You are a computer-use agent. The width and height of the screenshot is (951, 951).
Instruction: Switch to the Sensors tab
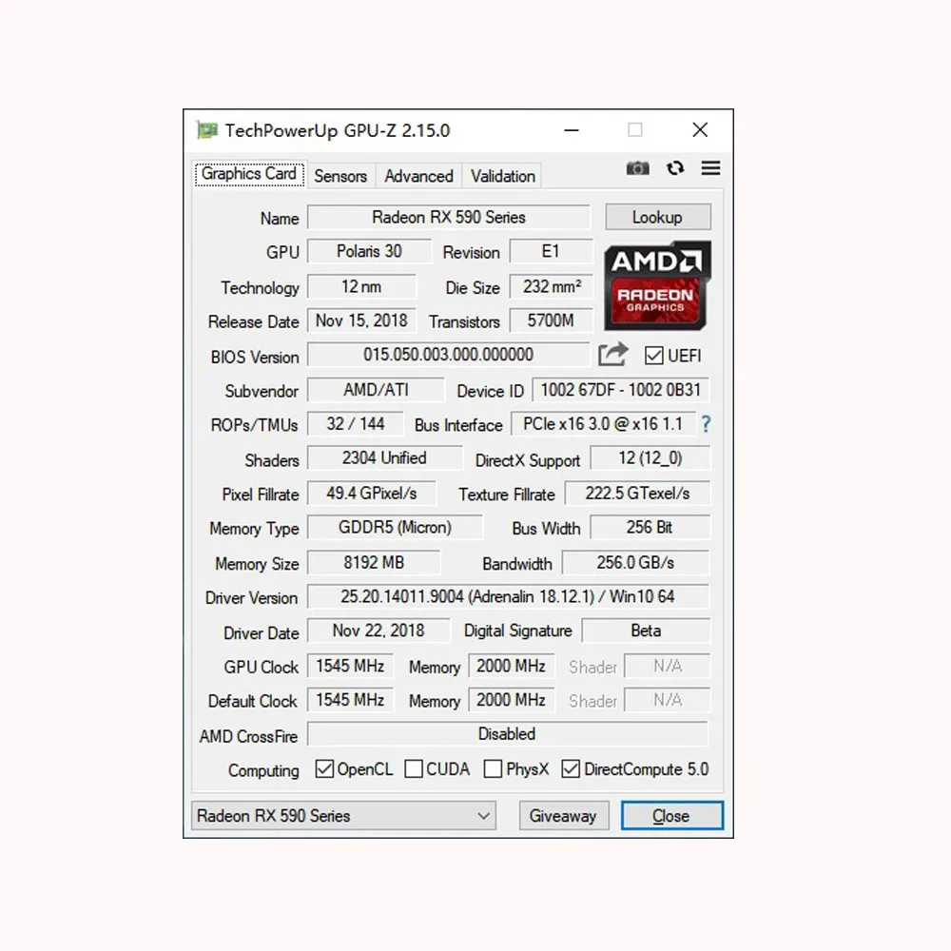340,176
